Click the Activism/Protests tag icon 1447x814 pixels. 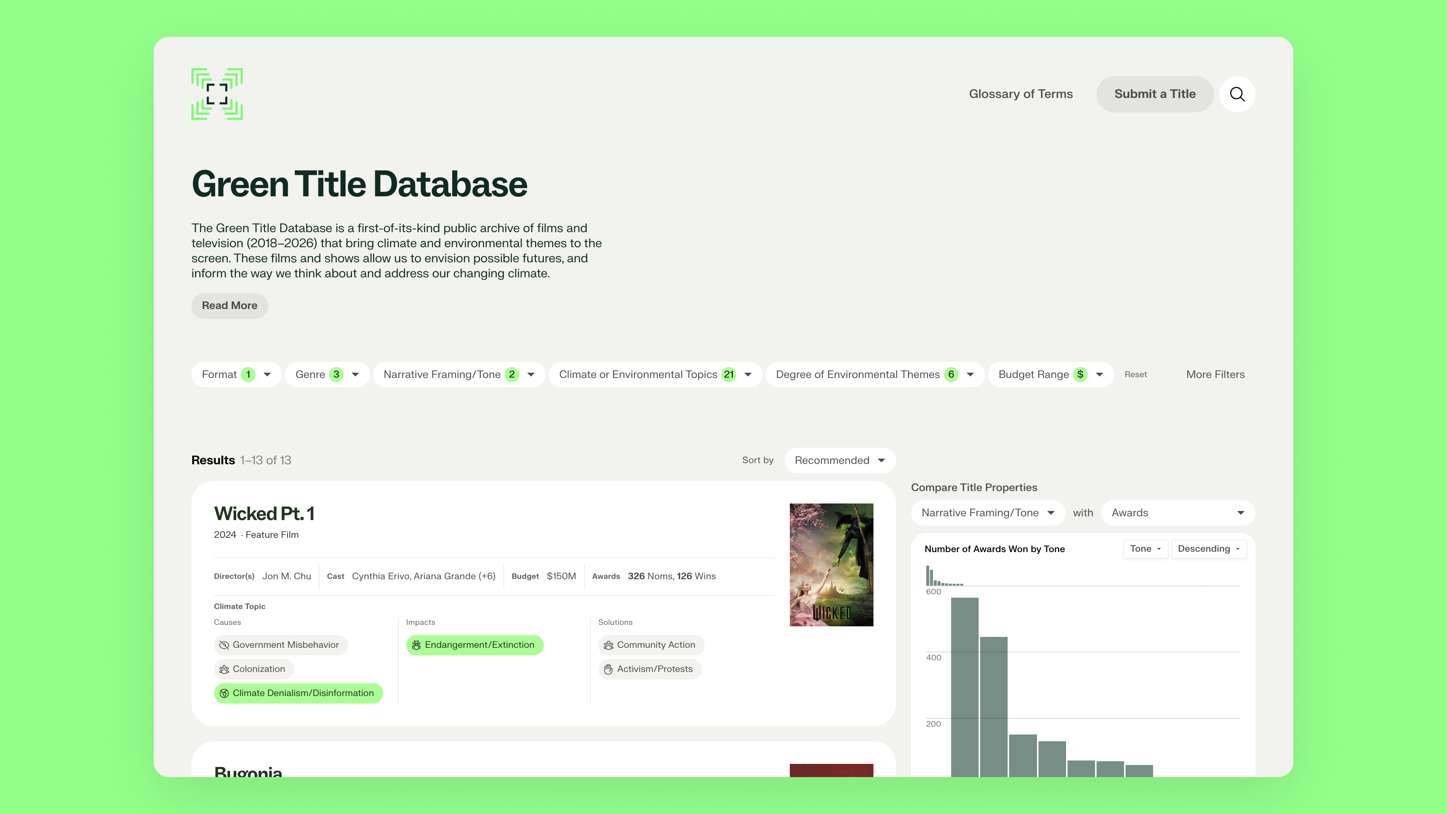coord(608,669)
